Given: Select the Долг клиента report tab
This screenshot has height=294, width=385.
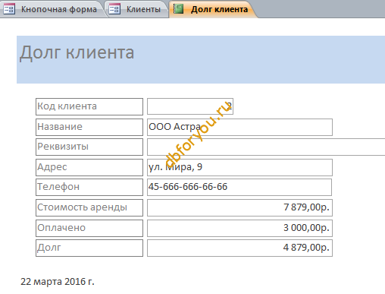Looking at the screenshot, I should [213, 9].
